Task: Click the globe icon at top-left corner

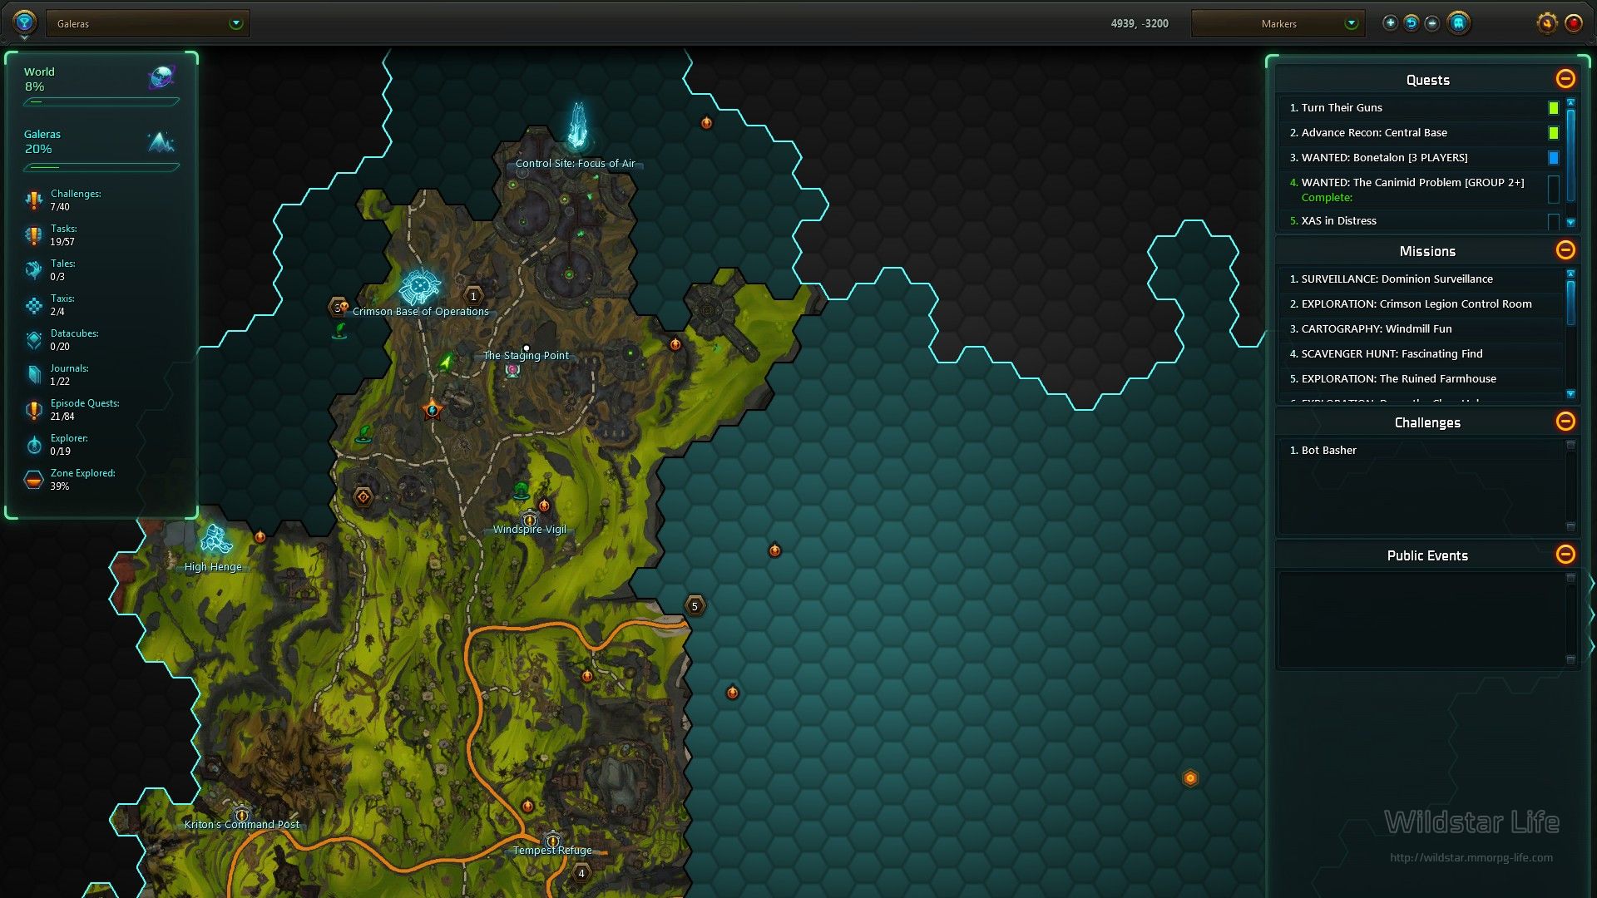Action: (x=24, y=22)
